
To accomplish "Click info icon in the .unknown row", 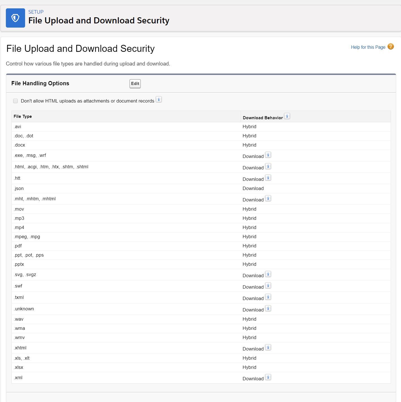I will coord(268,308).
